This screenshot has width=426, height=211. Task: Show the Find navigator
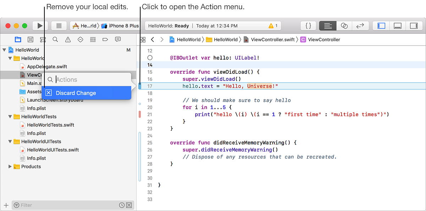tap(55, 39)
